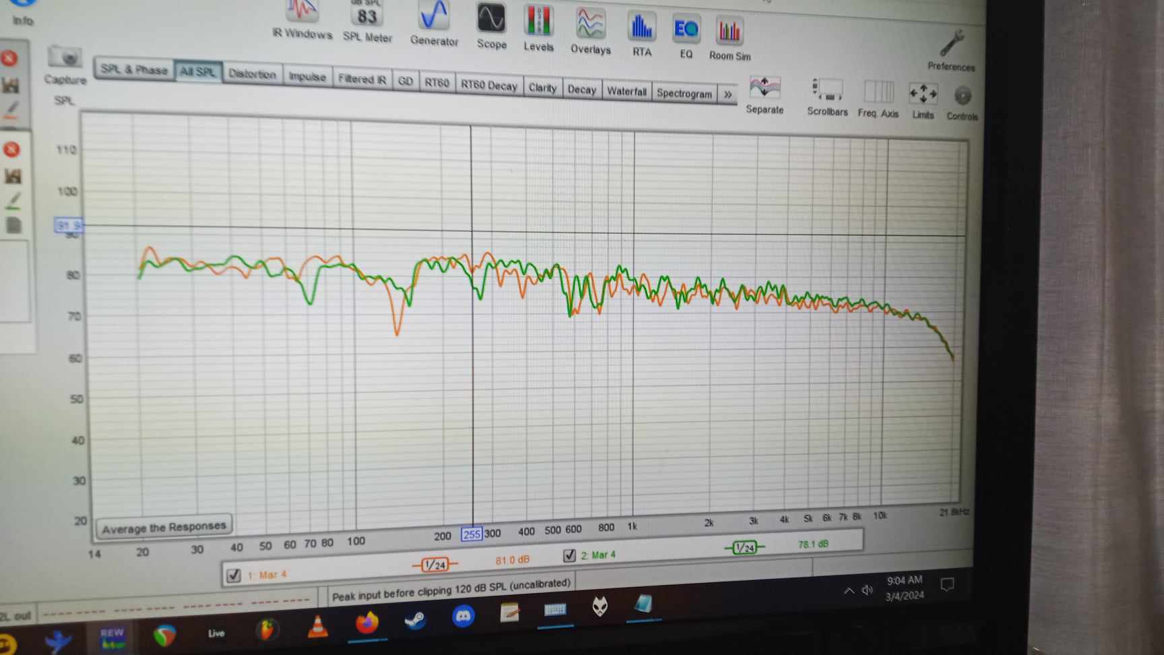Open graph Limits icon
This screenshot has width=1164, height=655.
[923, 100]
